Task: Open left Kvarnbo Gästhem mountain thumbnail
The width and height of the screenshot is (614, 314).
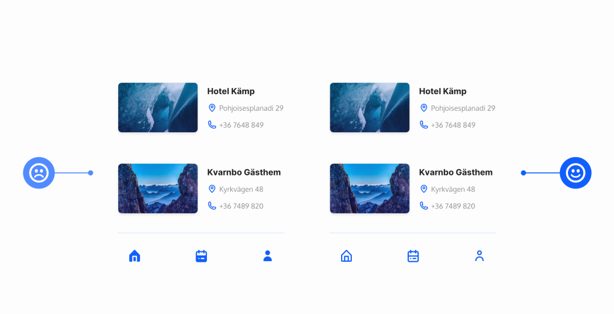Action: pyautogui.click(x=158, y=189)
